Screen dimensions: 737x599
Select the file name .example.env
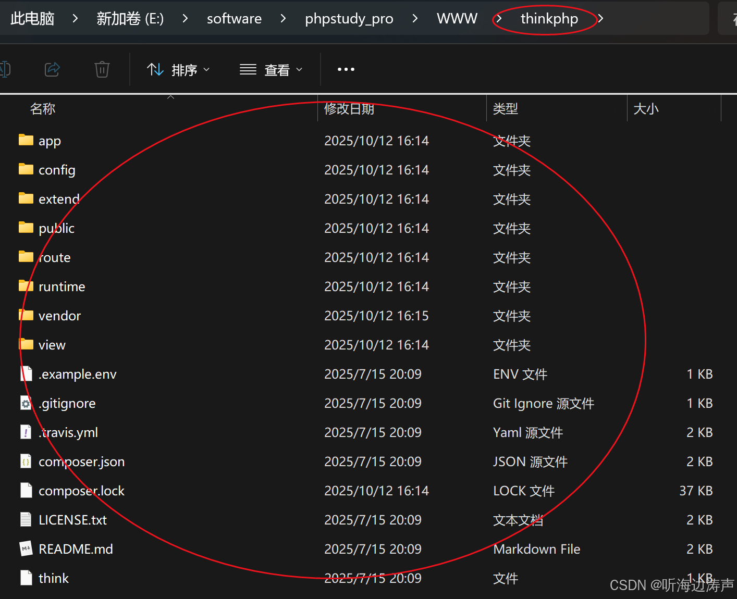coord(77,374)
